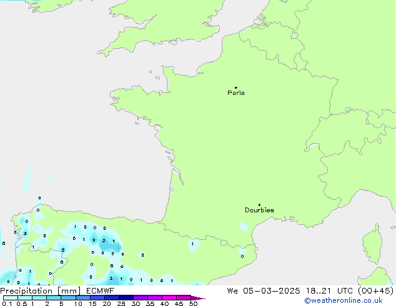This screenshot has height=306, width=396.
Task: Pick the 35–40 mm legend color swatch
Action: pyautogui.click(x=155, y=298)
